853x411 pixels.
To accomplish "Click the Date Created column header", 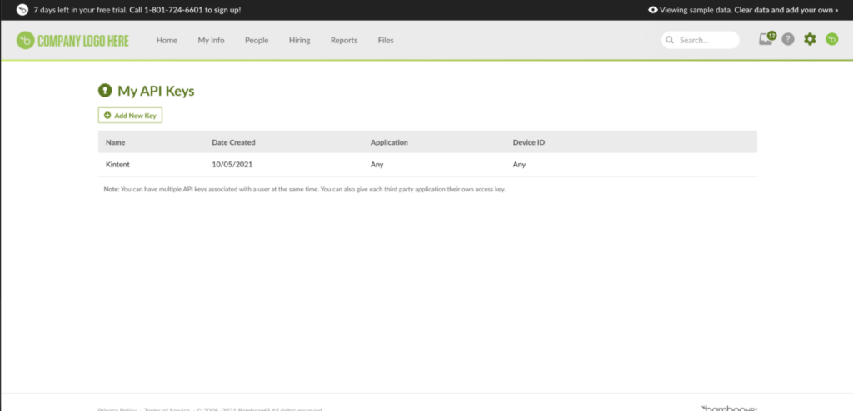I will pyautogui.click(x=233, y=142).
